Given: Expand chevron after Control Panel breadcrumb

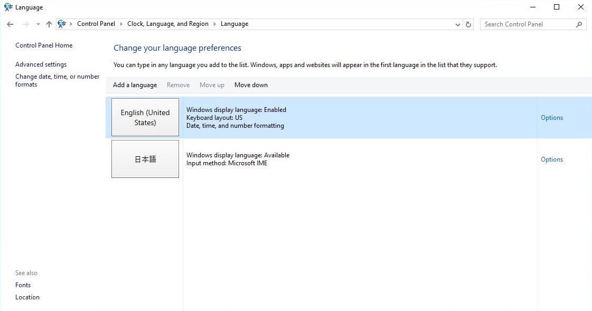Looking at the screenshot, I should (x=121, y=24).
